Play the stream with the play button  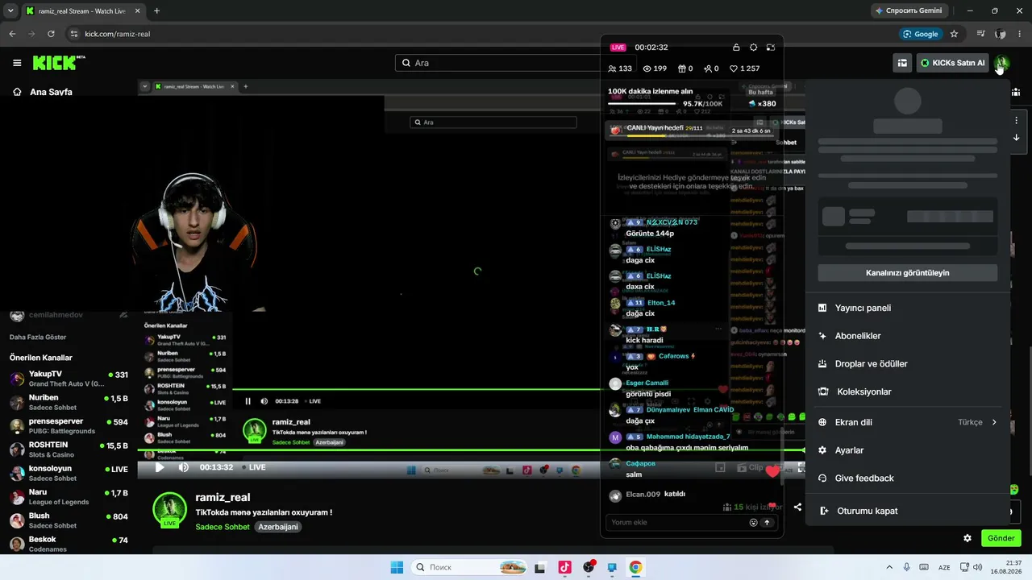coord(160,467)
